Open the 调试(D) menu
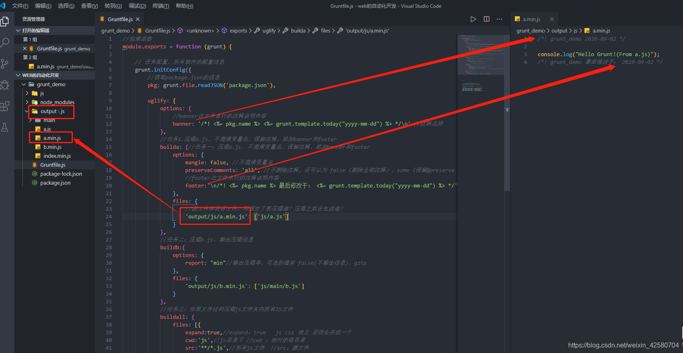Screen dimensions: 683x353 click(x=137, y=6)
